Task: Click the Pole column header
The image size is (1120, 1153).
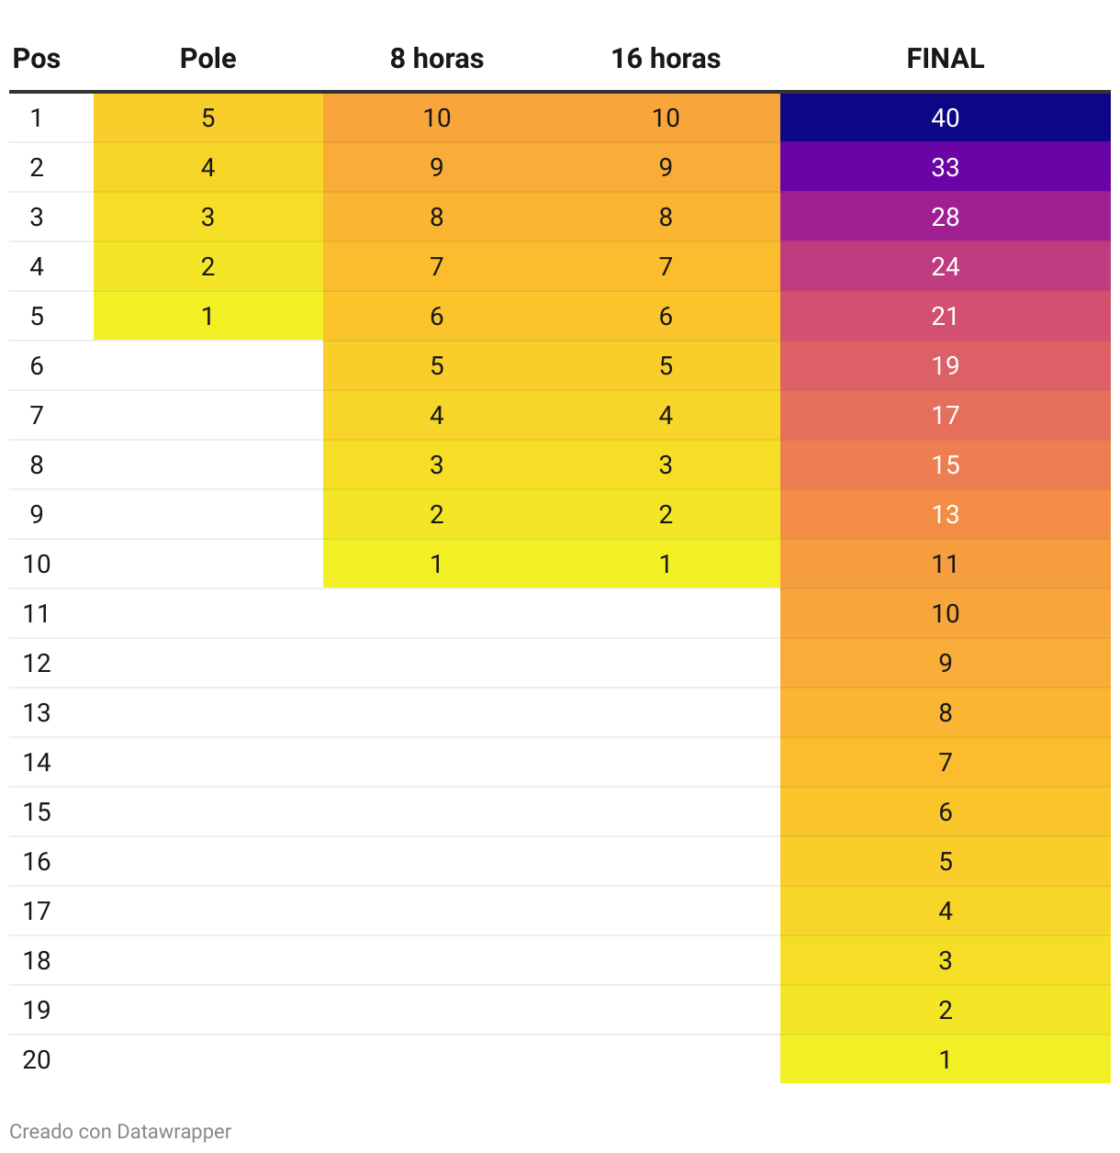Action: coord(207,59)
